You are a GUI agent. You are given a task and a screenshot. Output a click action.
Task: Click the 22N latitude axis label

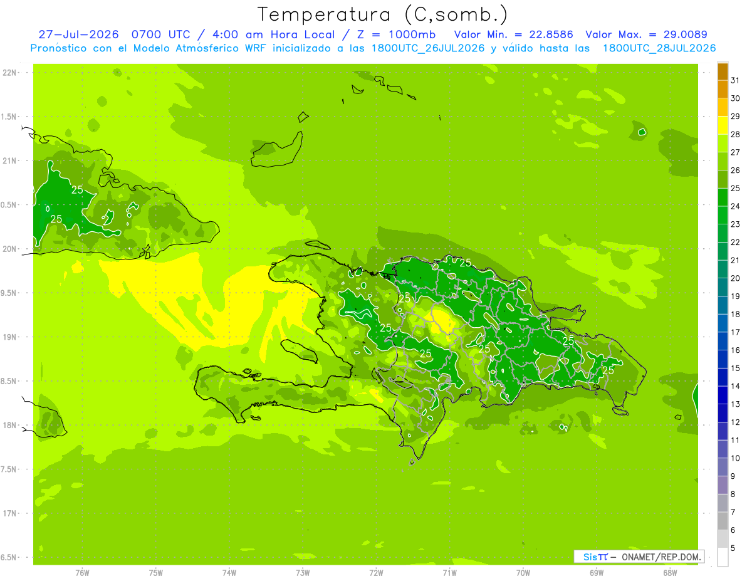pyautogui.click(x=9, y=73)
